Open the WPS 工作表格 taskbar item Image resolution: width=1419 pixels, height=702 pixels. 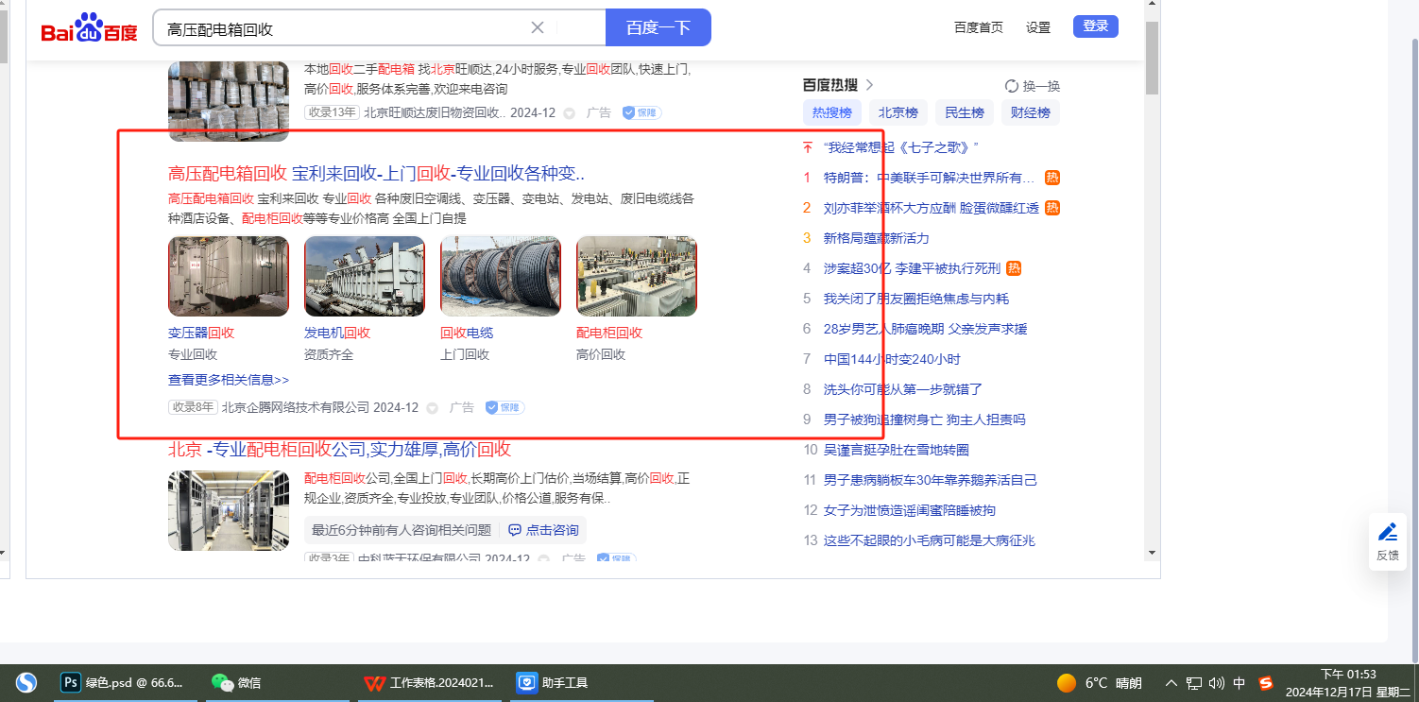pyautogui.click(x=430, y=682)
